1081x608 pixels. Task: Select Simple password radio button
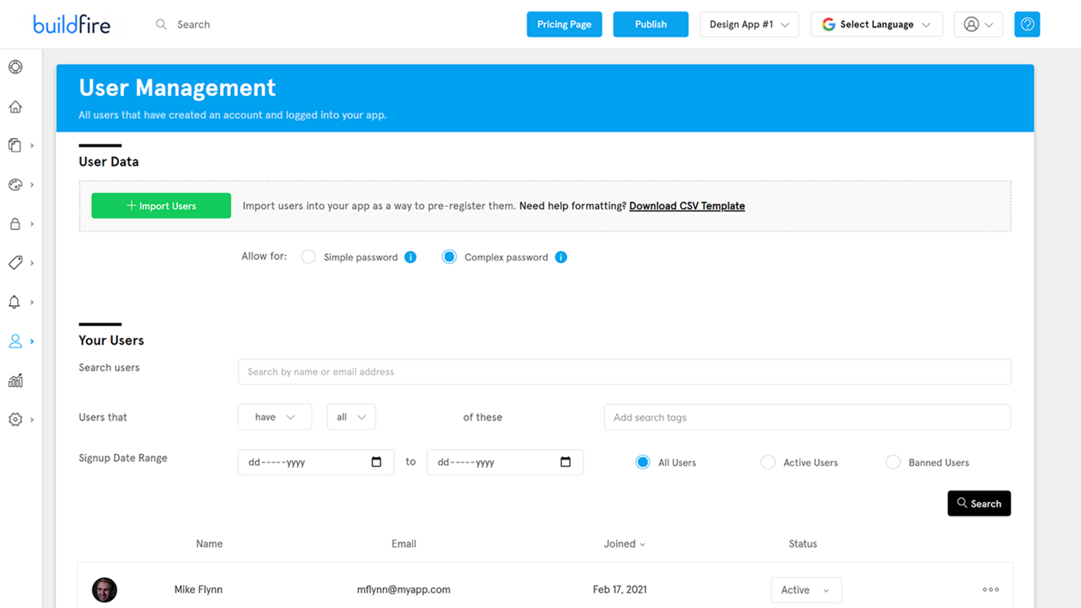pyautogui.click(x=307, y=257)
